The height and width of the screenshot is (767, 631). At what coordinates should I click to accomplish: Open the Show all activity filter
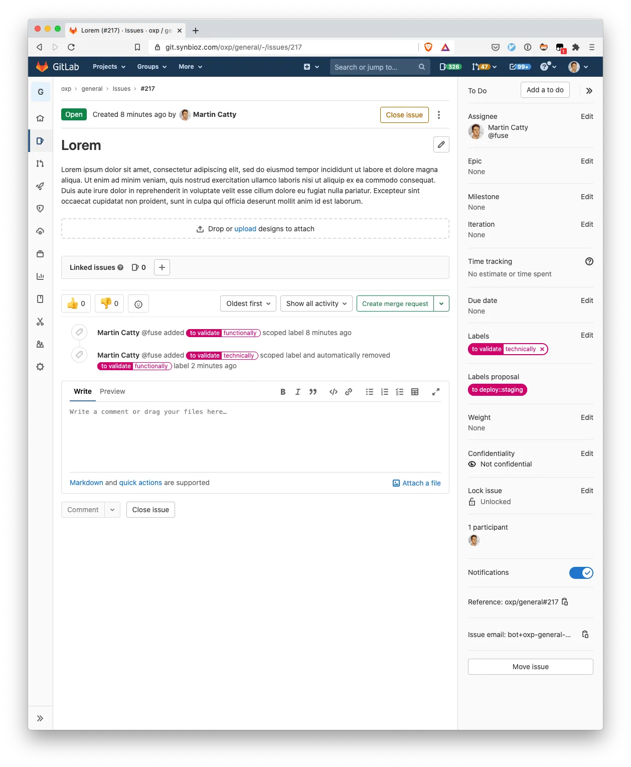point(317,303)
